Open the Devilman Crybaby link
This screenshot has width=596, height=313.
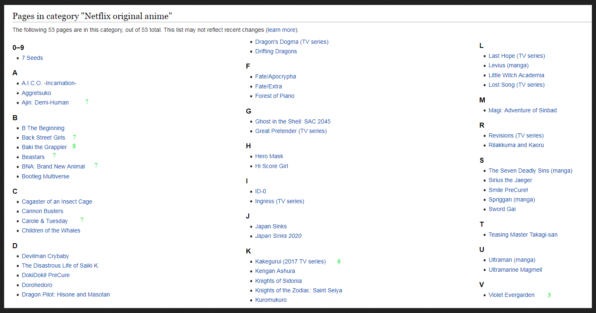tap(46, 256)
